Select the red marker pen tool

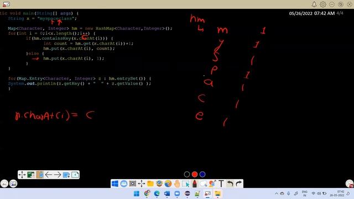point(195,184)
